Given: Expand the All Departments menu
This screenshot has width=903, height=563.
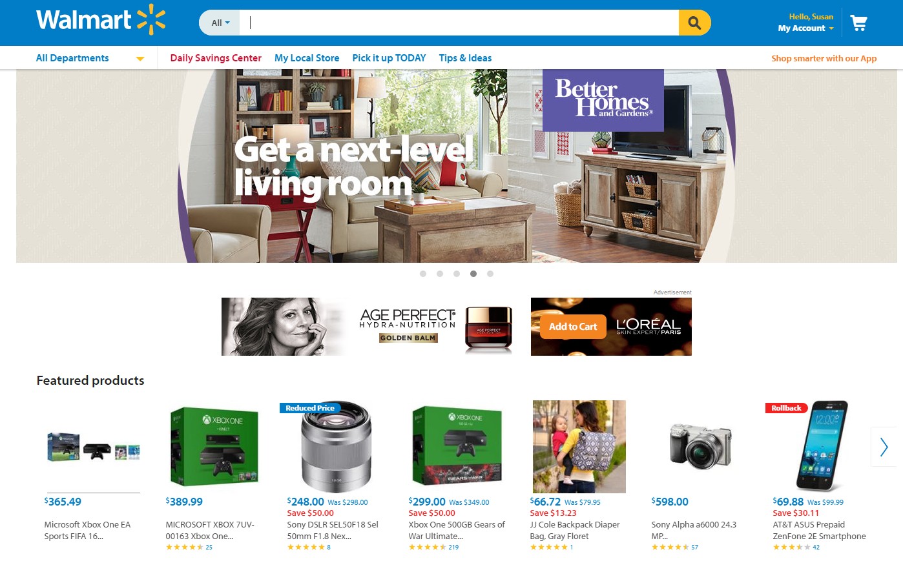Looking at the screenshot, I should pyautogui.click(x=90, y=58).
